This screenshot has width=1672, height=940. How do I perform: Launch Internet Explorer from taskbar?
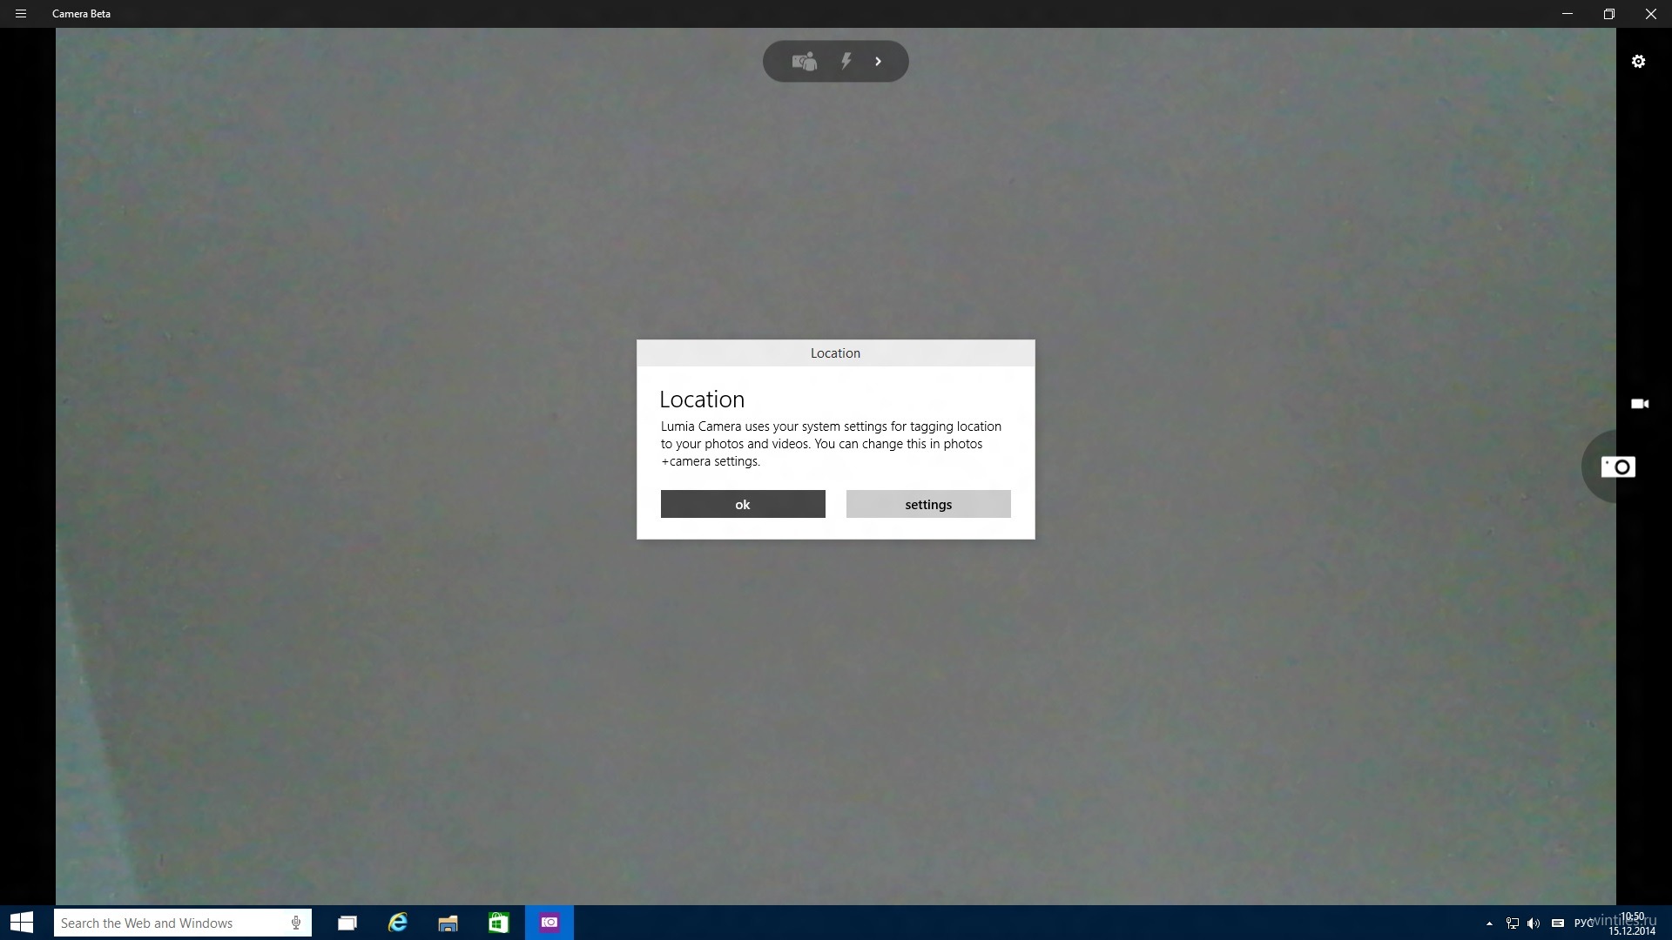[398, 923]
